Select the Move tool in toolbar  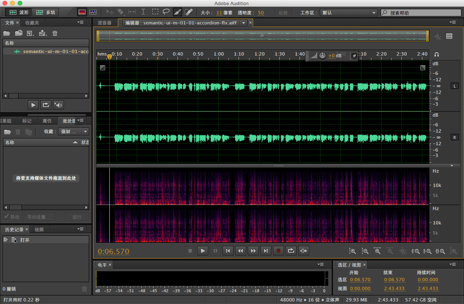click(110, 12)
